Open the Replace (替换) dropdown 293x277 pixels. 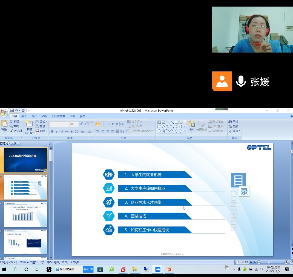[235, 126]
